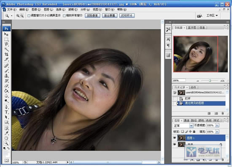Screen dimensions: 232x167
Task: Select the Horizontal Type tool
Action: [x=6, y=112]
